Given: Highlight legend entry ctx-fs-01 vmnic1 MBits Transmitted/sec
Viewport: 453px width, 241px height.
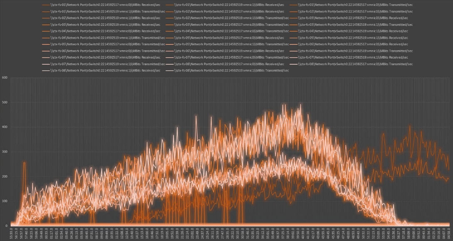Looking at the screenshot, I should coord(104,12).
